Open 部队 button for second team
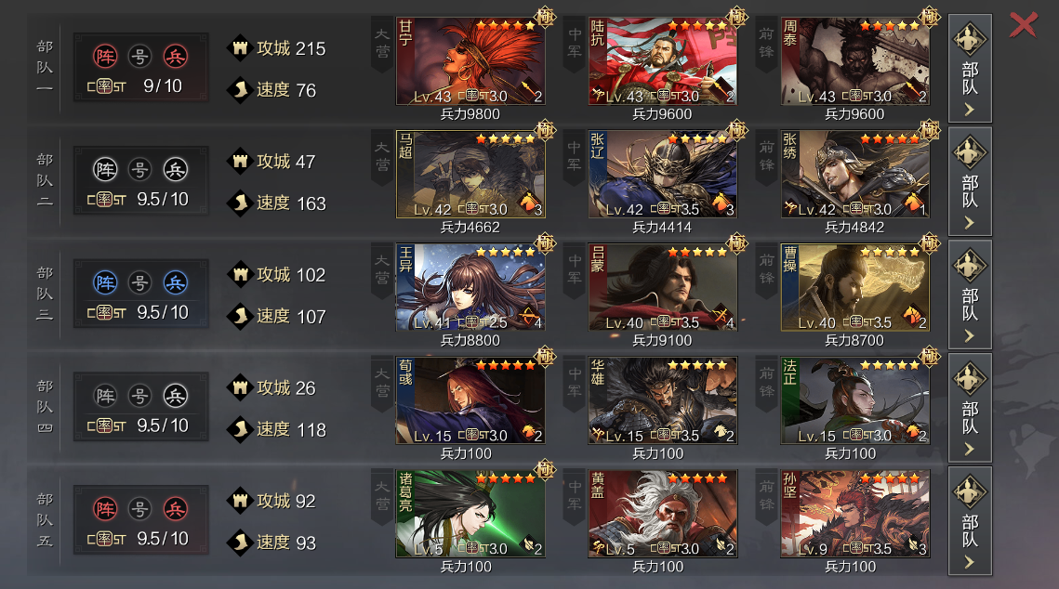Image resolution: width=1059 pixels, height=589 pixels. [x=970, y=181]
